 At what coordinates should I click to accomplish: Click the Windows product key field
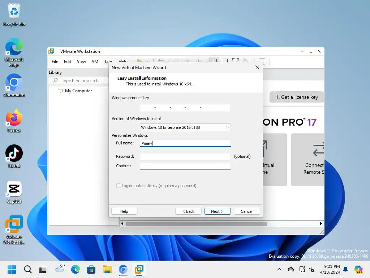[x=185, y=107]
